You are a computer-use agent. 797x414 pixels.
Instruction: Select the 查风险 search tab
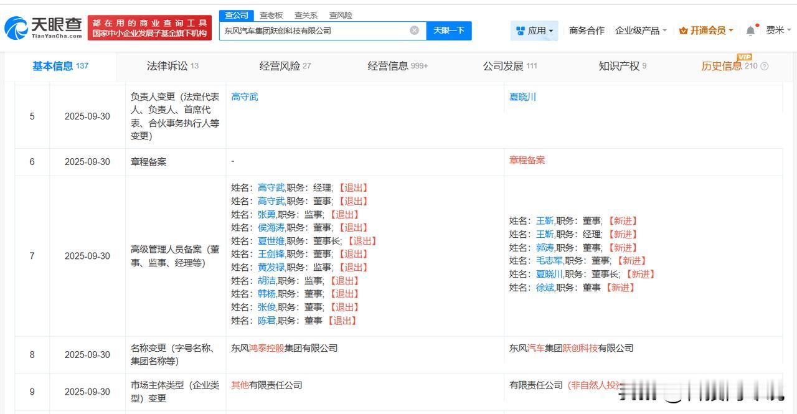pyautogui.click(x=341, y=15)
